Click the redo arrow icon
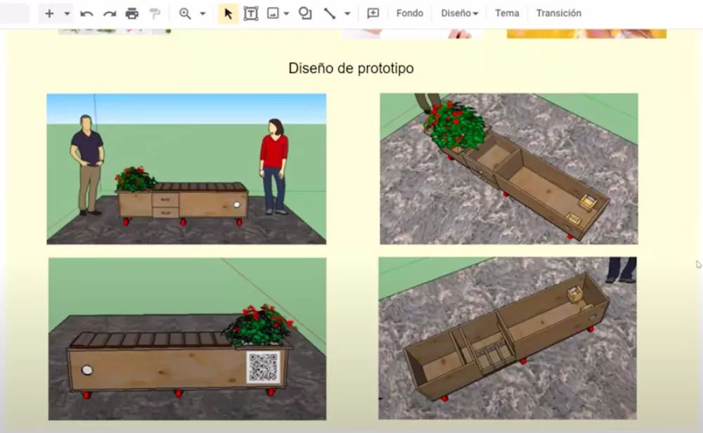This screenshot has height=433, width=703. point(110,13)
